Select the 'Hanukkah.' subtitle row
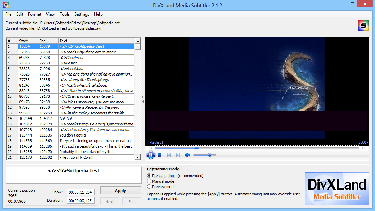This screenshot has width=375, height=211. tap(70, 69)
